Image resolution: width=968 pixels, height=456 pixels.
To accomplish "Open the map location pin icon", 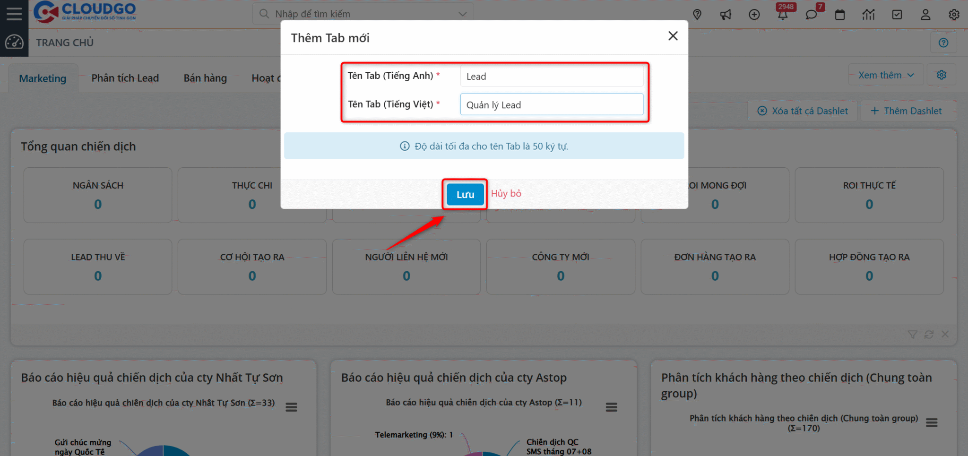I will 697,15.
